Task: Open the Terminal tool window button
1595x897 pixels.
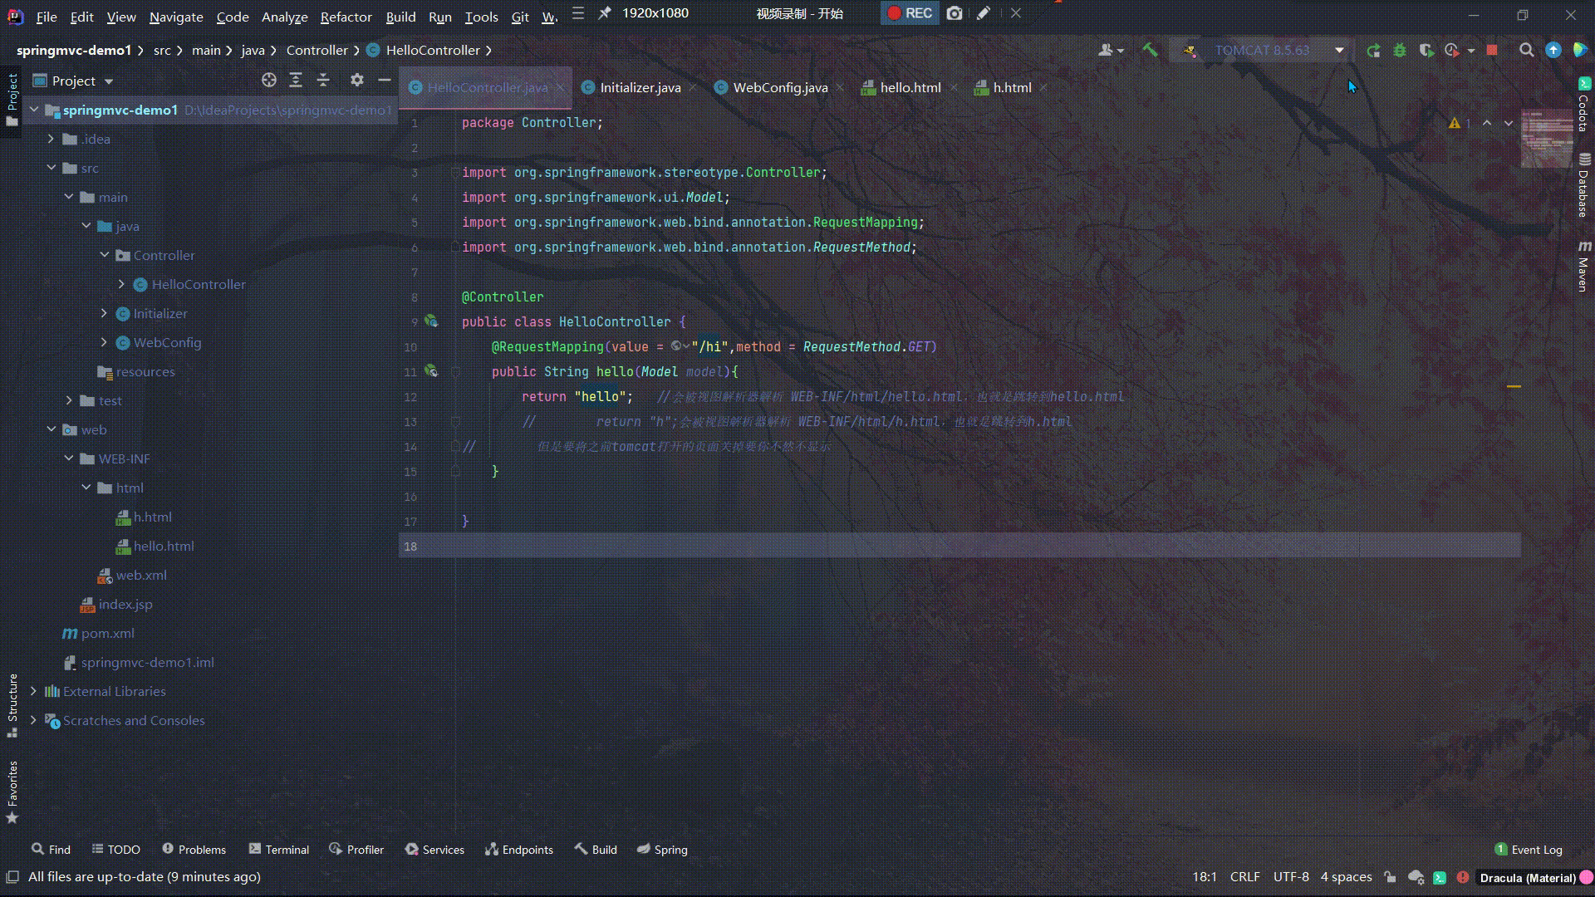Action: click(278, 850)
